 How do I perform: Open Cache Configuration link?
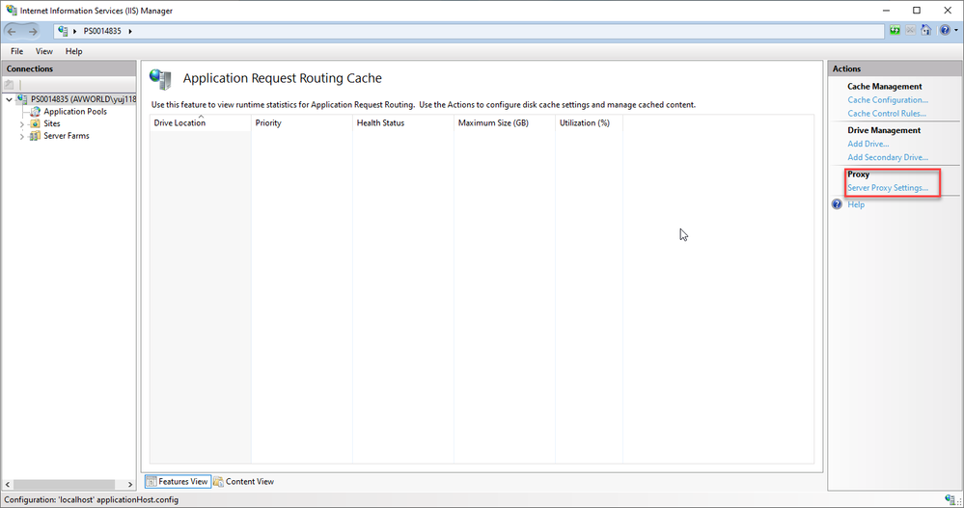(x=888, y=99)
